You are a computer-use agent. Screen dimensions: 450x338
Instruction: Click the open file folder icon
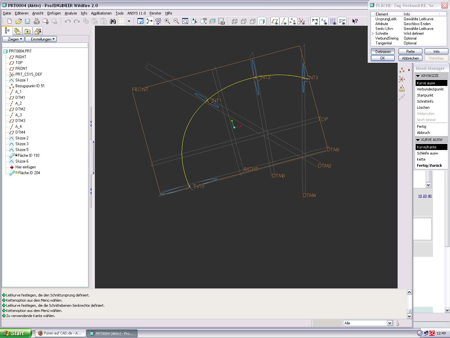(x=19, y=21)
